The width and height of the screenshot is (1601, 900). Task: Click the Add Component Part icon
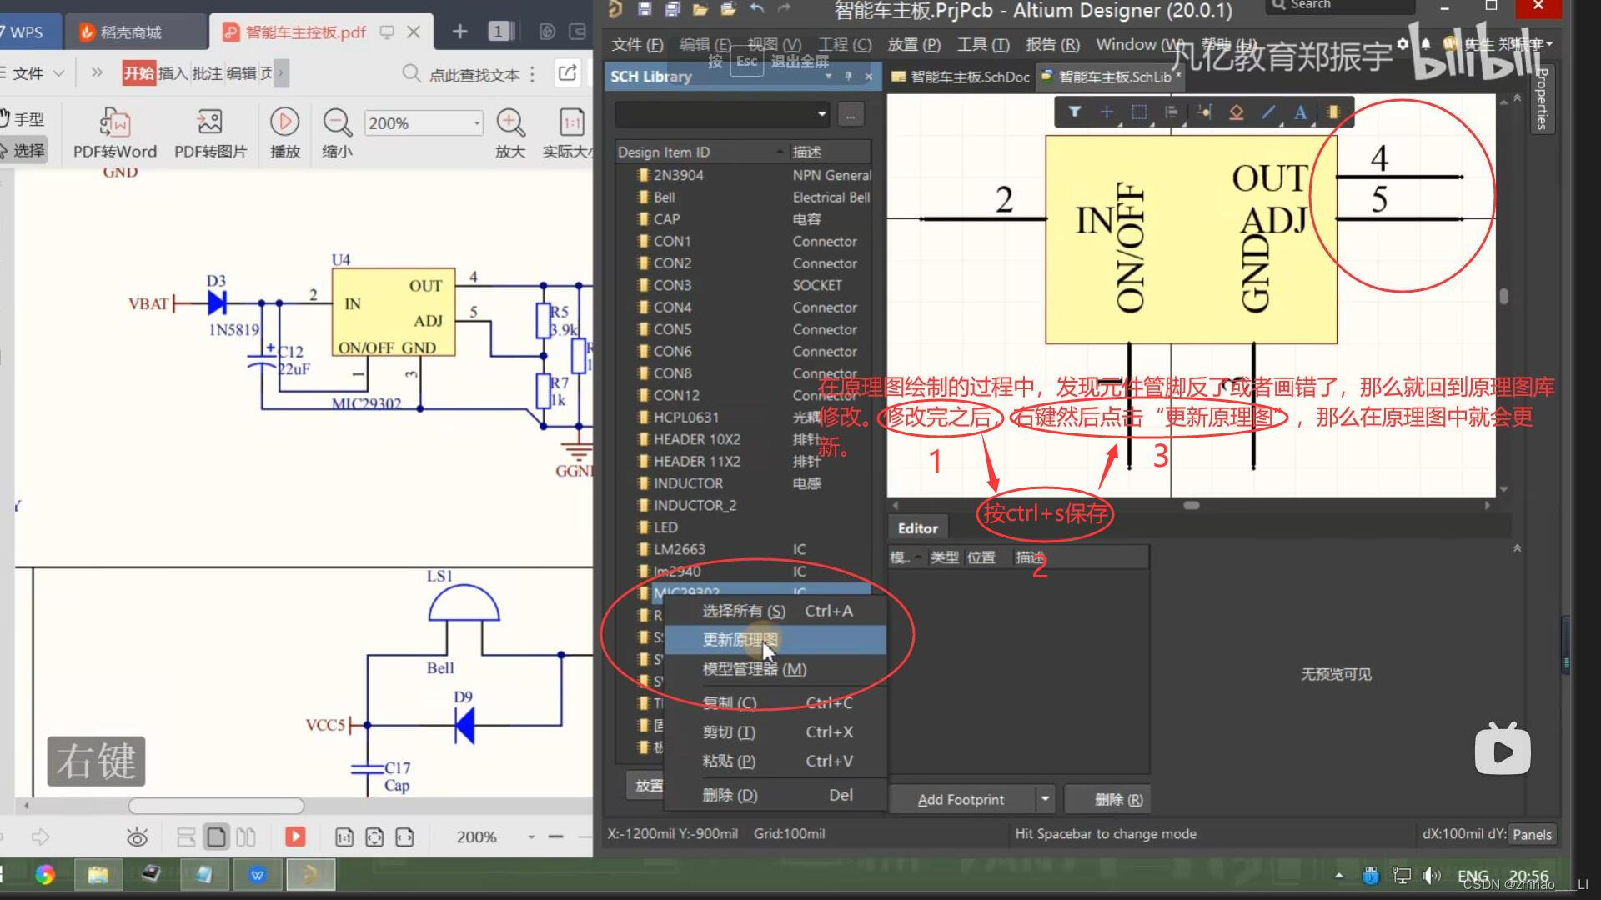pos(1332,112)
